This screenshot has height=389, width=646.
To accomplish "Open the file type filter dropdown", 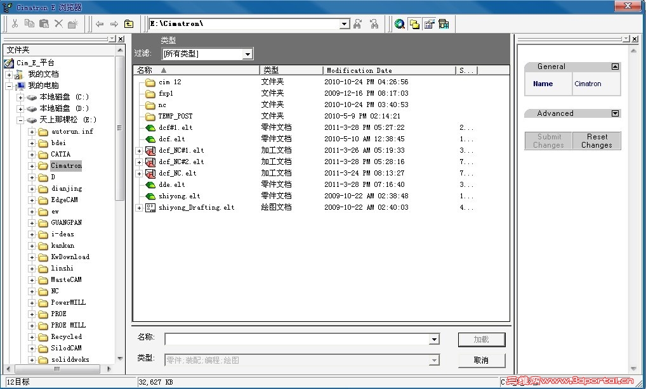I will coord(247,54).
